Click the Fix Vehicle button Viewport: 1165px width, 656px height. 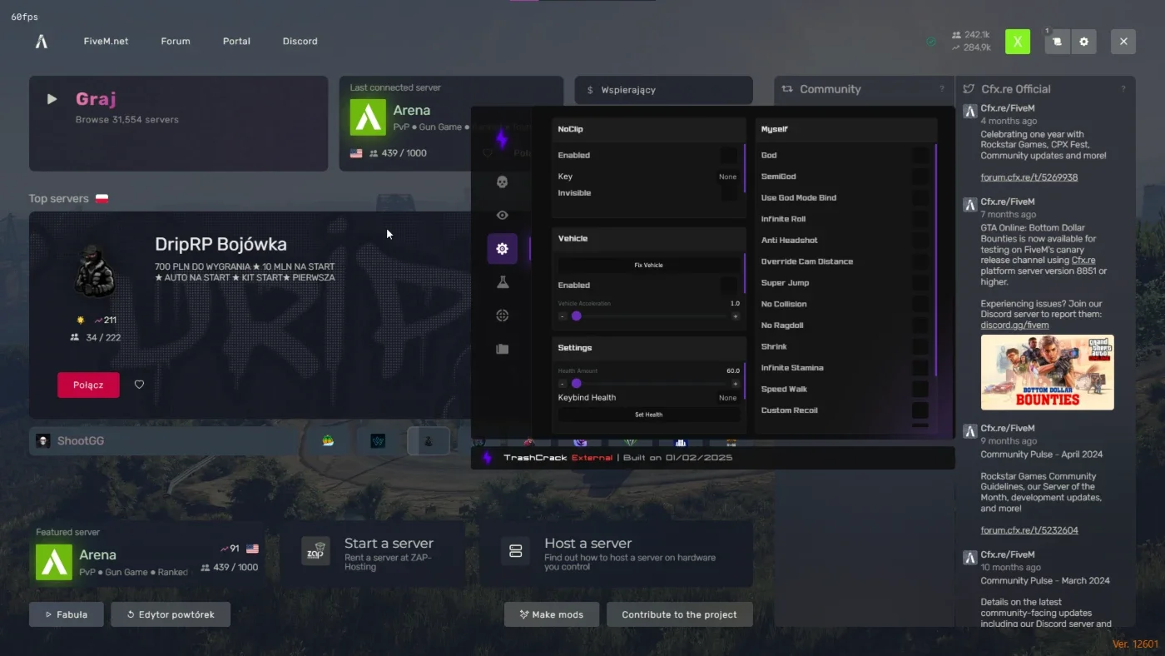[648, 265]
